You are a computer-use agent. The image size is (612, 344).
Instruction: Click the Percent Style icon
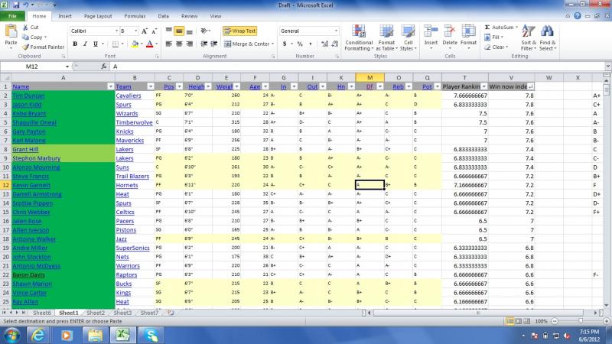[300, 44]
